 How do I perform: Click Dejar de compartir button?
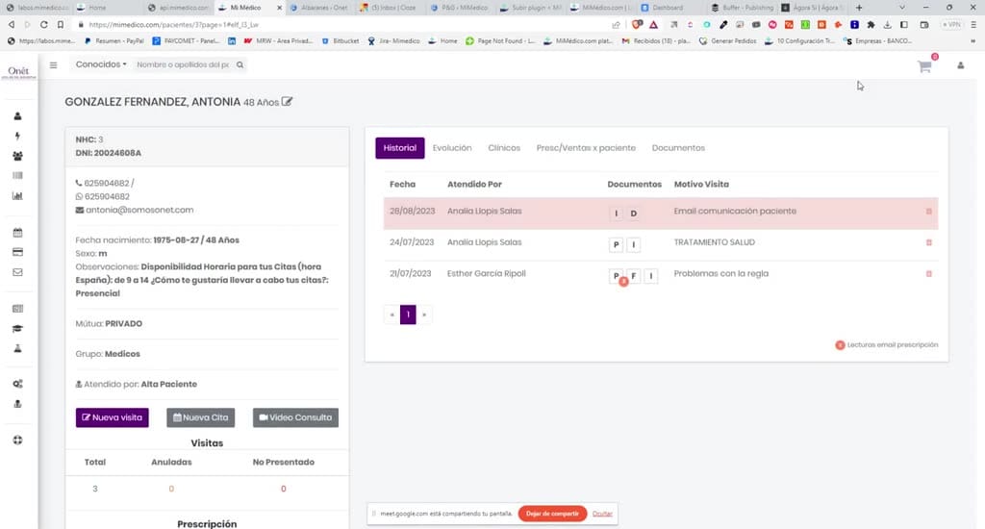[x=552, y=514]
